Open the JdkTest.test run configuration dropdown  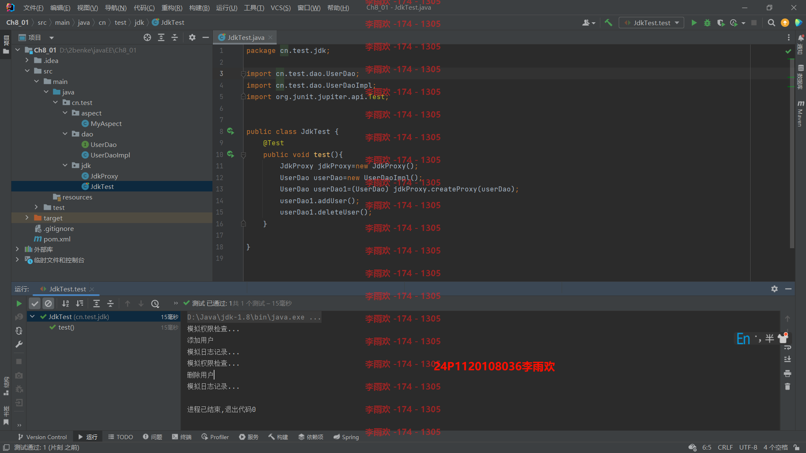click(x=652, y=23)
